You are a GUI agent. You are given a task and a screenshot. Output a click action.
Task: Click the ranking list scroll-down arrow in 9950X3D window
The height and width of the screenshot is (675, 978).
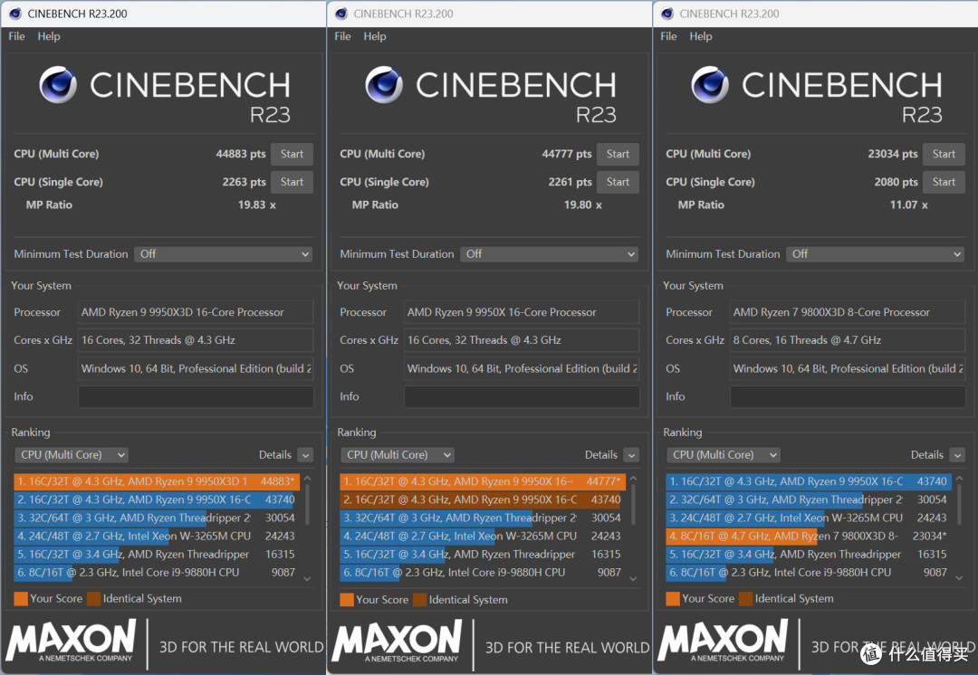307,577
